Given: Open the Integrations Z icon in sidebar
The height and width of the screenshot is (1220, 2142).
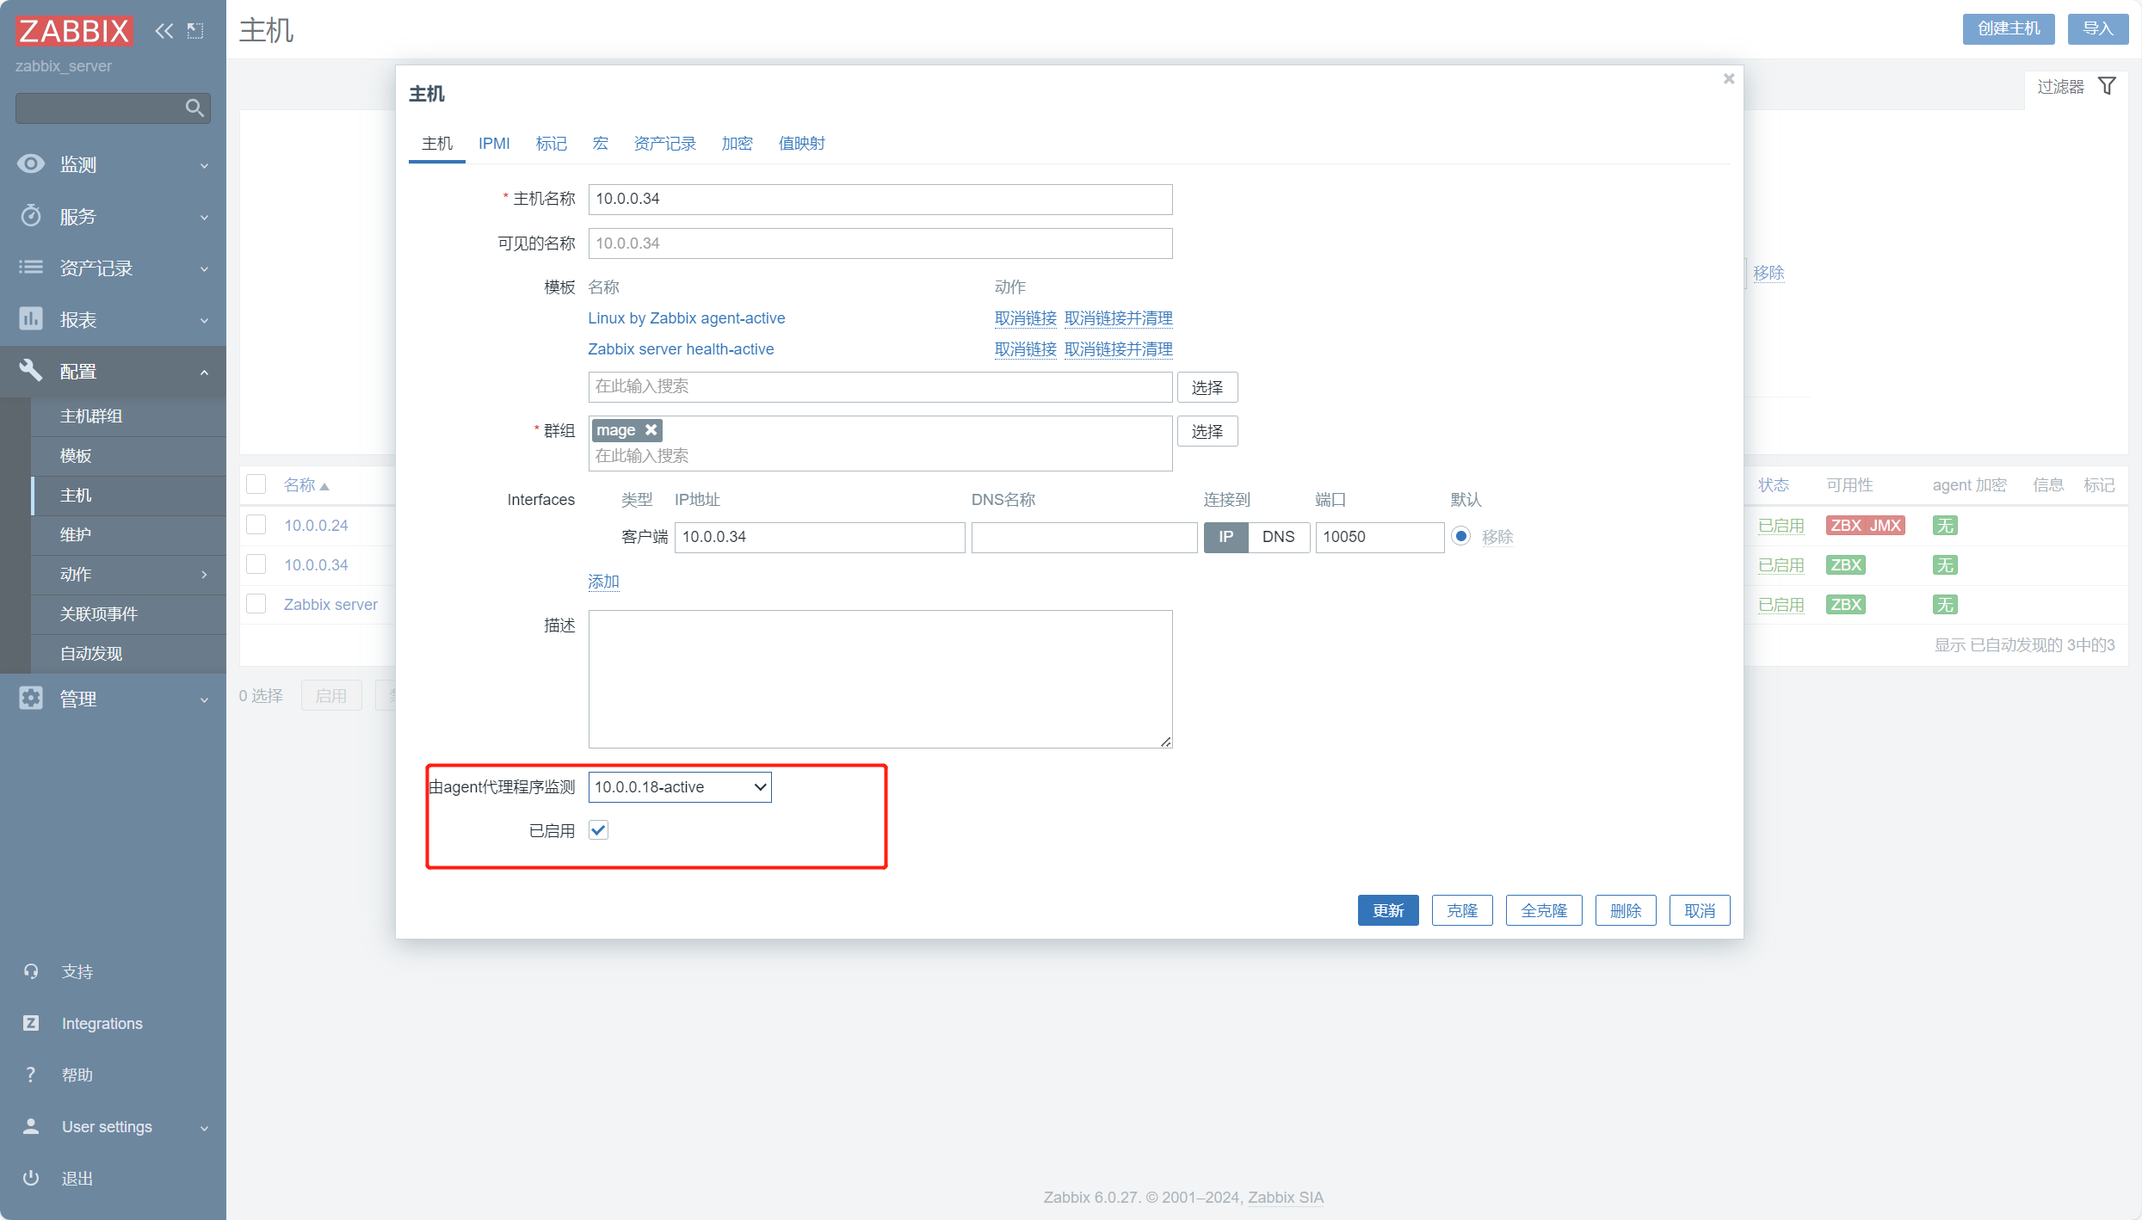Looking at the screenshot, I should [31, 1023].
